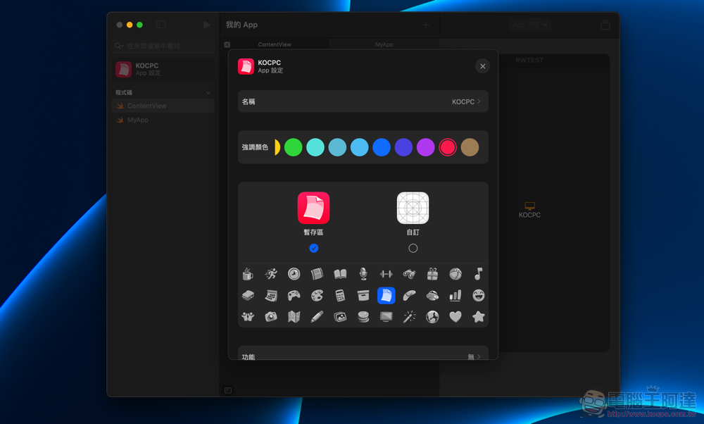Click the source file search field

point(163,46)
